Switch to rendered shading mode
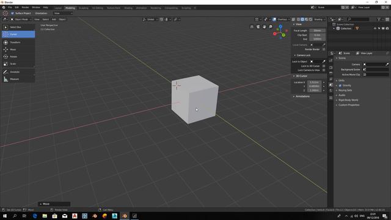 310,19
